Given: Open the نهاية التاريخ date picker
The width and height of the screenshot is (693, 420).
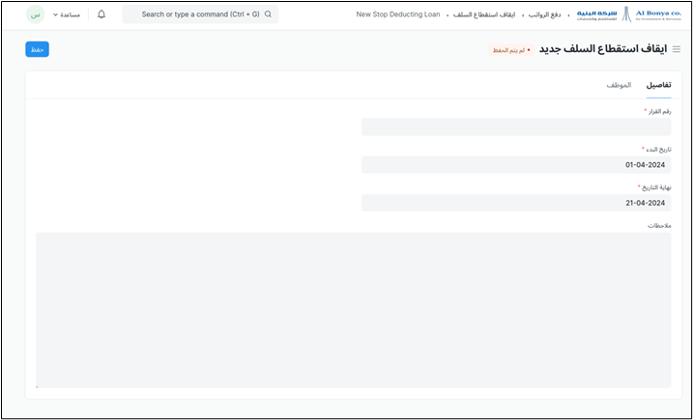Looking at the screenshot, I should click(516, 203).
